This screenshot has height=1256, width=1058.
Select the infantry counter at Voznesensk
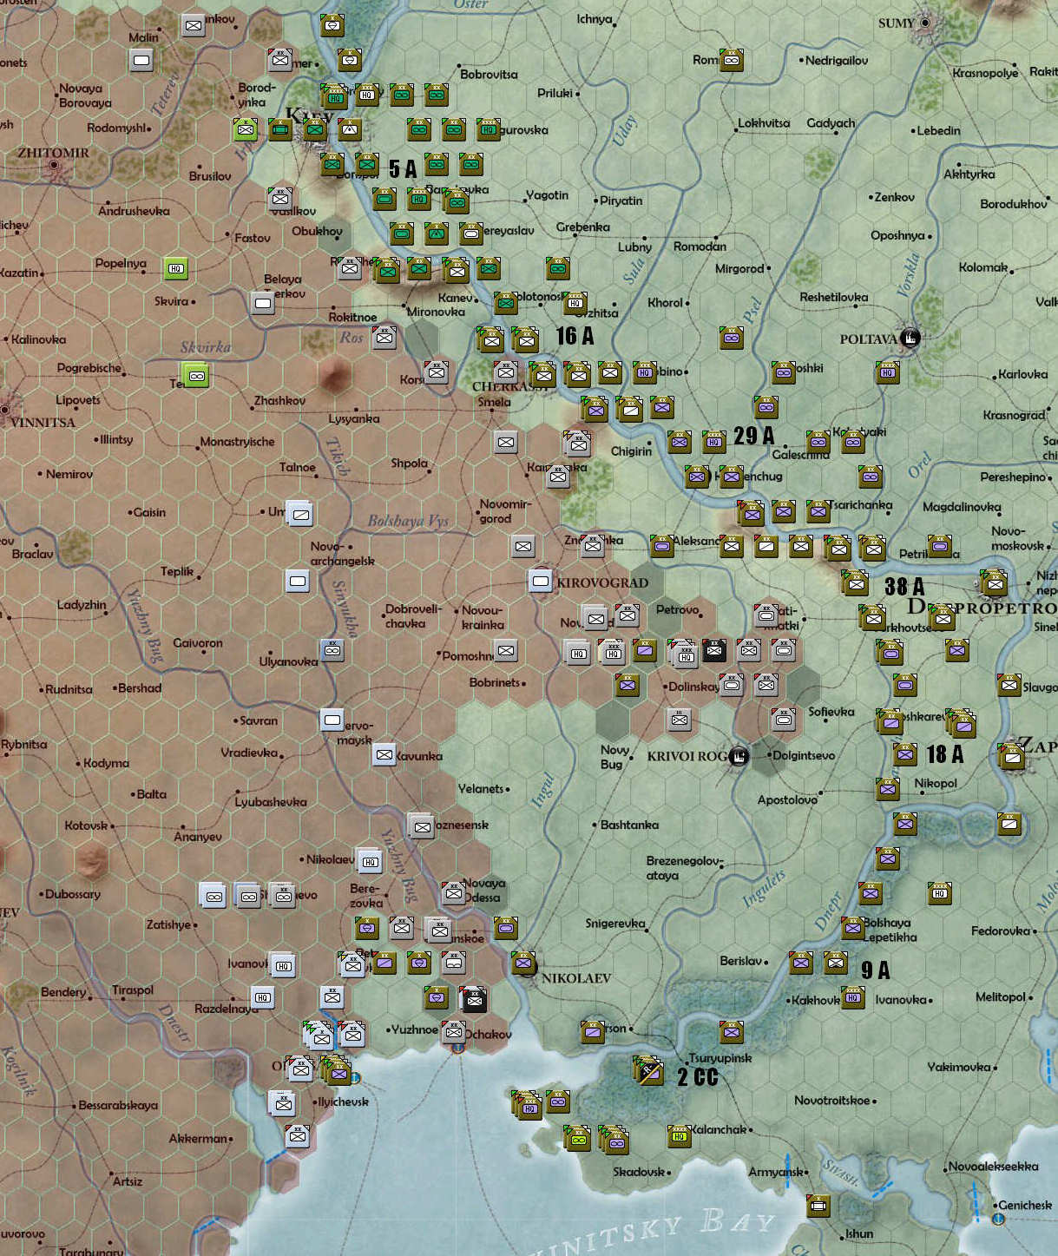tap(422, 826)
